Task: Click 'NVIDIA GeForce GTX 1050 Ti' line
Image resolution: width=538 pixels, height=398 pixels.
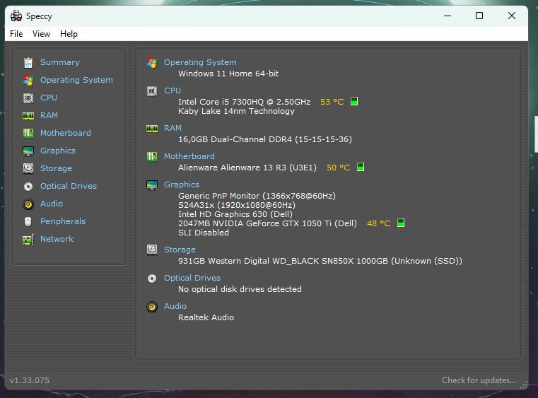Action: (x=267, y=223)
